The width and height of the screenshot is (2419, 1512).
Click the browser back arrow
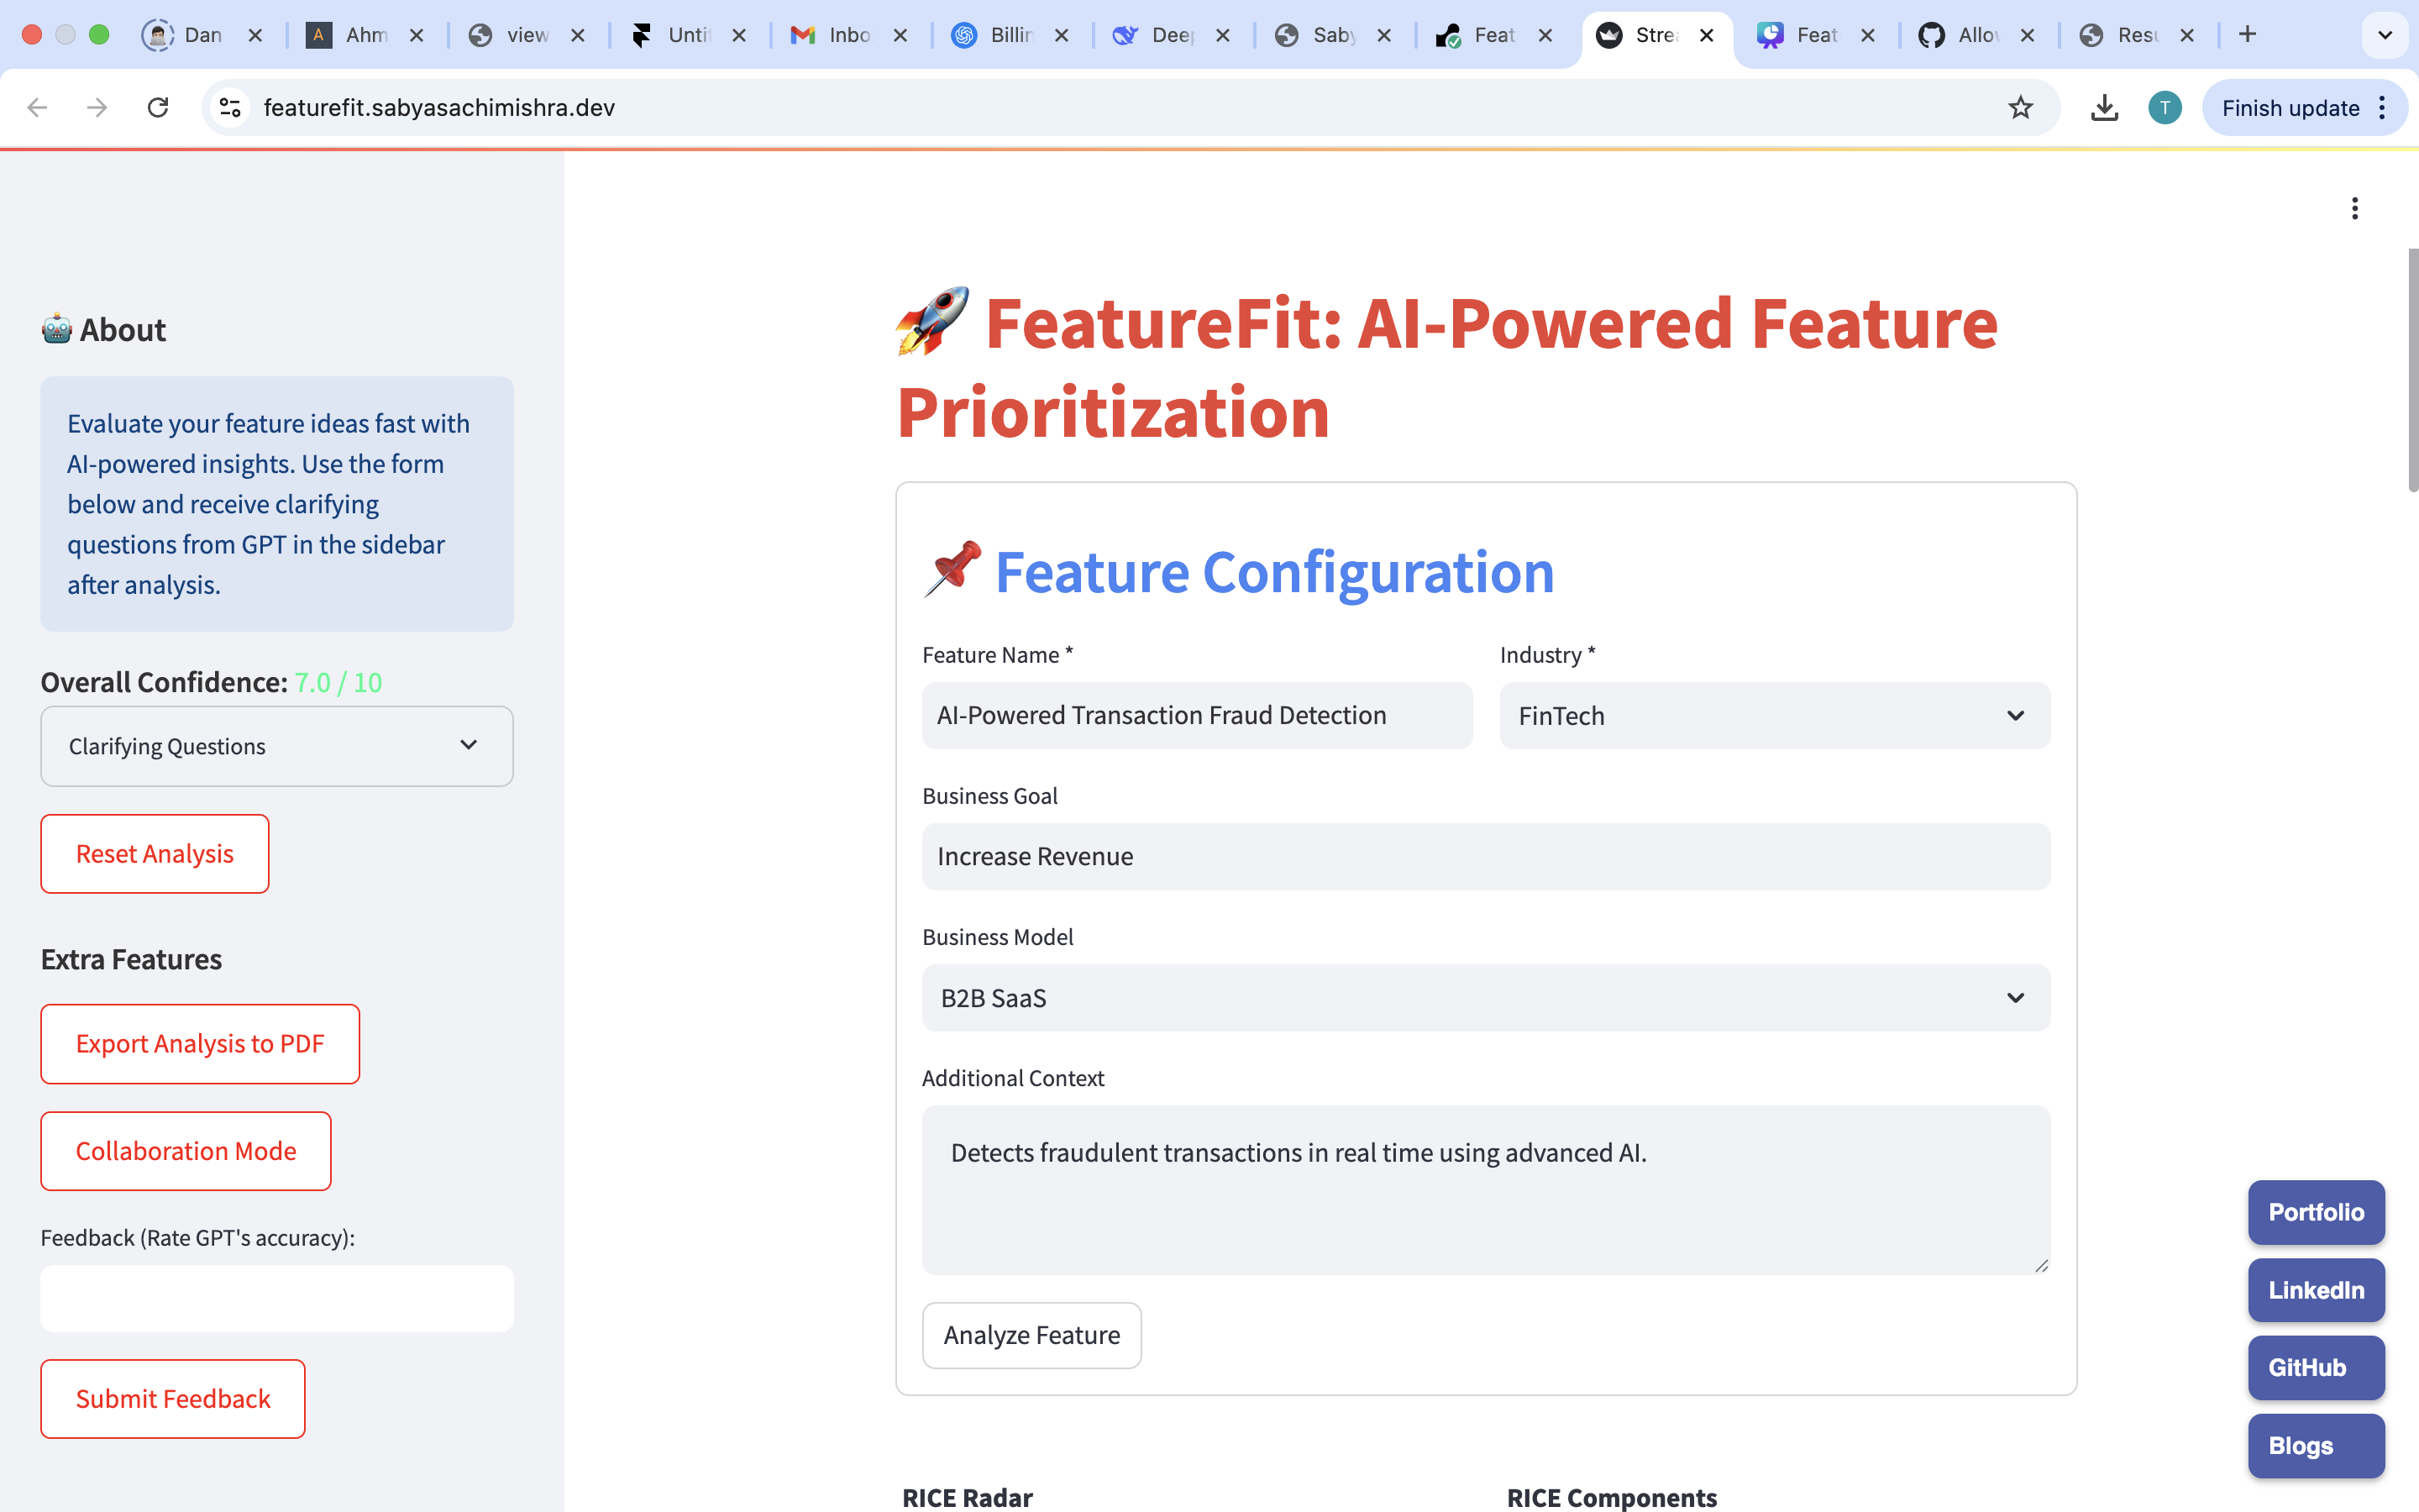pyautogui.click(x=38, y=107)
